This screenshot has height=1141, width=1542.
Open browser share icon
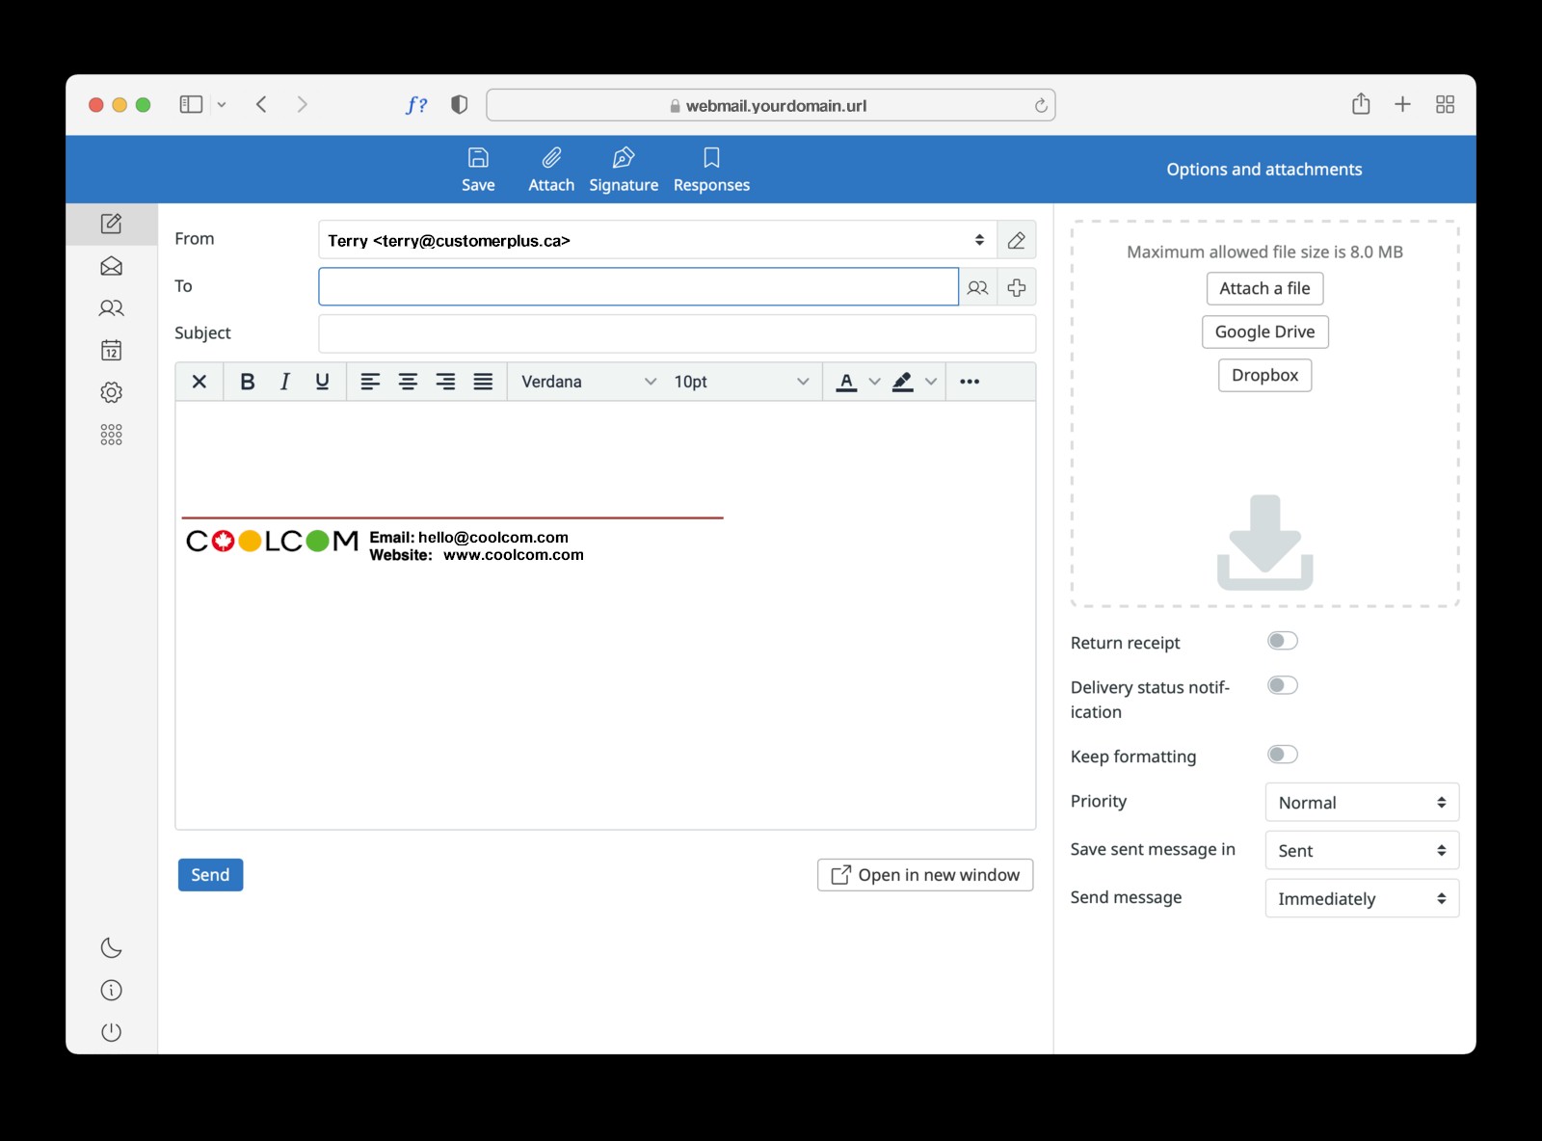(x=1361, y=104)
